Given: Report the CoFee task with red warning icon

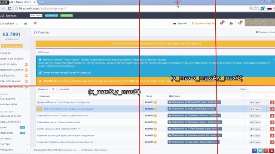Looking at the screenshot, I should (x=272, y=129).
